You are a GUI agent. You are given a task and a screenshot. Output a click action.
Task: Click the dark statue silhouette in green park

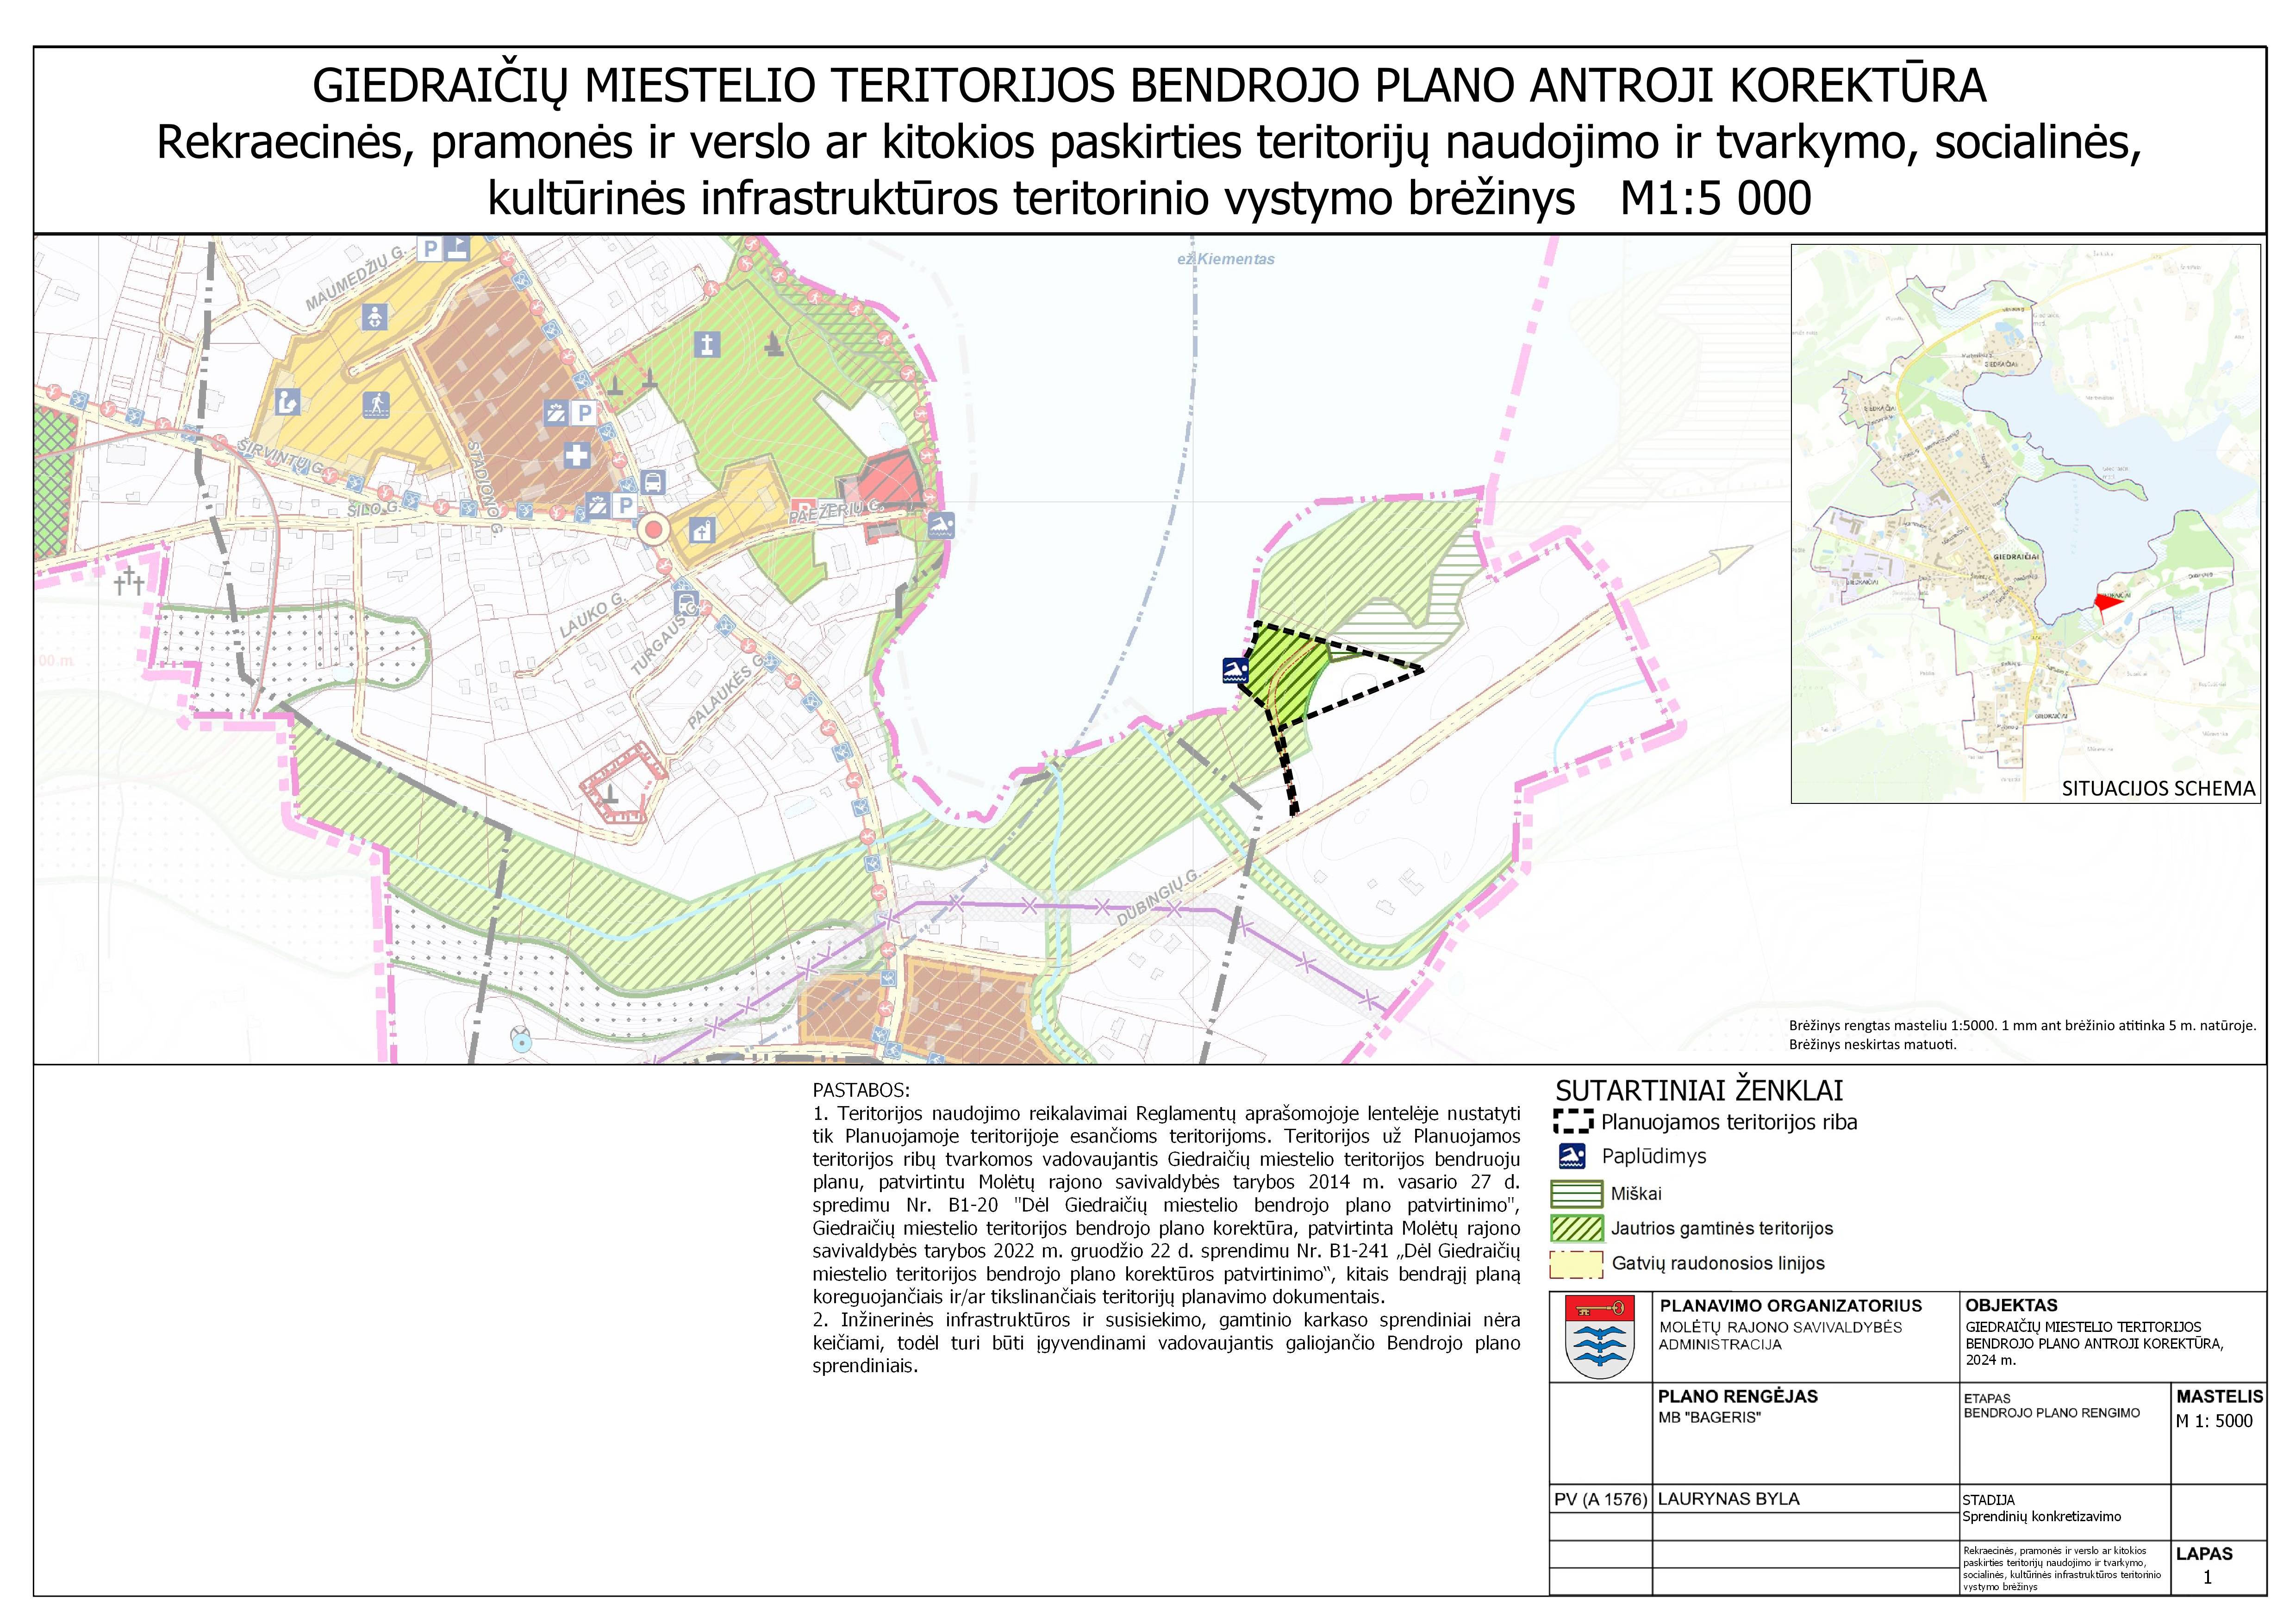click(x=773, y=345)
